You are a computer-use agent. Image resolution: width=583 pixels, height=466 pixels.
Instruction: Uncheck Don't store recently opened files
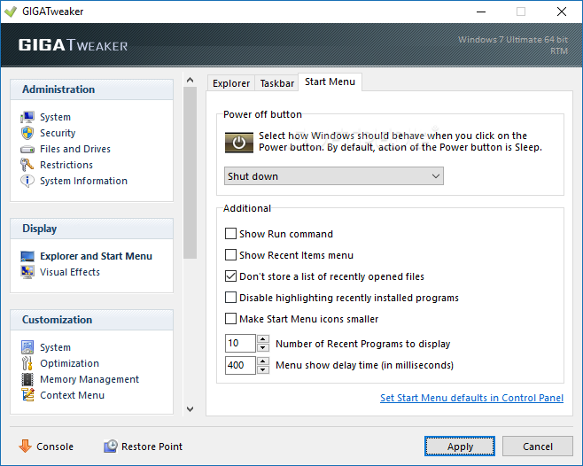(x=230, y=276)
